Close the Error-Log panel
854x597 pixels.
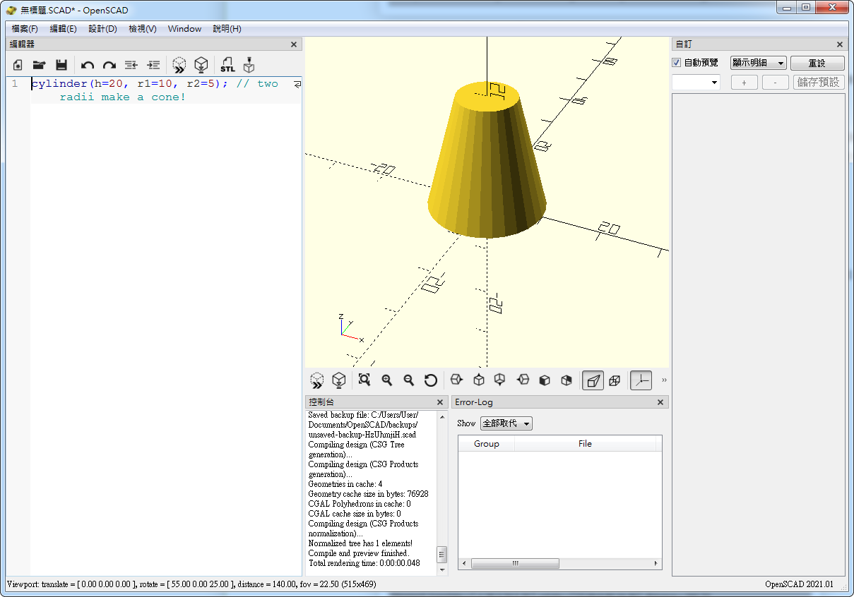(x=660, y=402)
